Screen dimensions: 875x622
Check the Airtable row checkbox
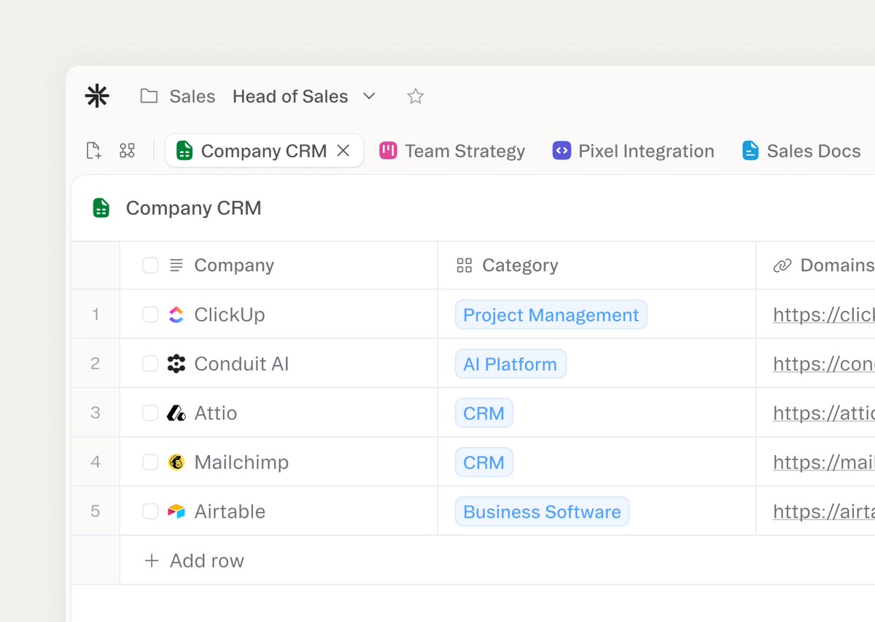(150, 511)
